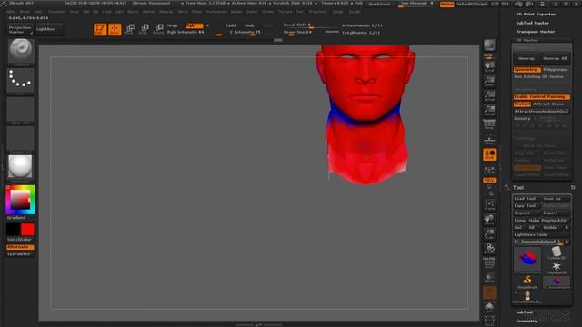582x327 pixels.
Task: Expand the SubTool sub-palette
Action: coord(524,312)
